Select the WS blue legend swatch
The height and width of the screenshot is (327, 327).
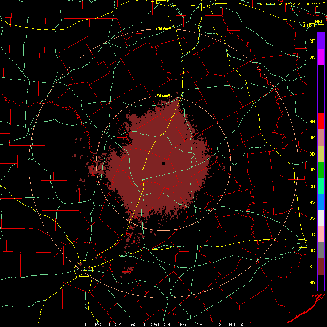(x=321, y=202)
